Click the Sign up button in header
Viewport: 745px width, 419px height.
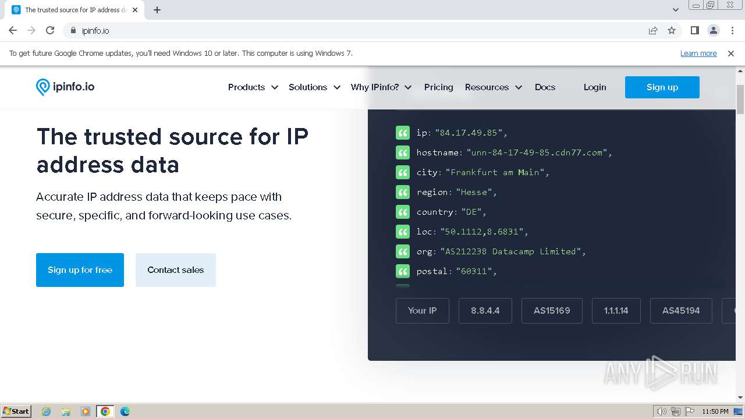tap(662, 87)
